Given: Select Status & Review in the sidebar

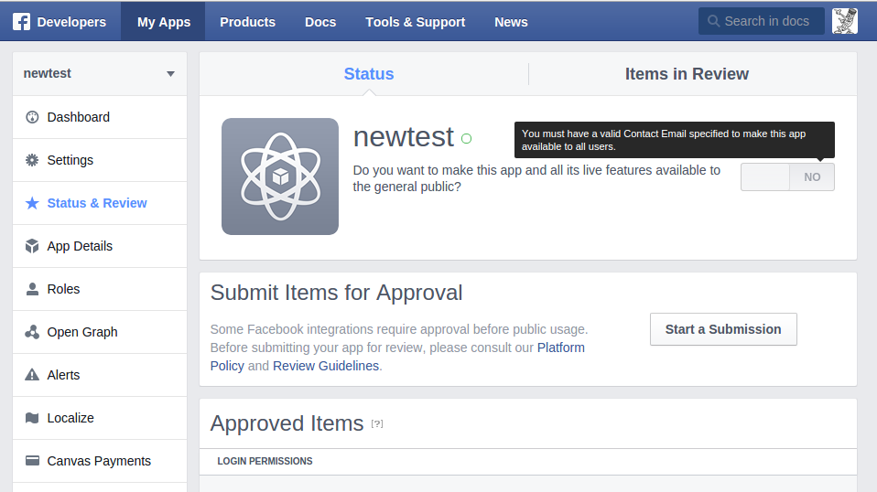Looking at the screenshot, I should pos(100,203).
